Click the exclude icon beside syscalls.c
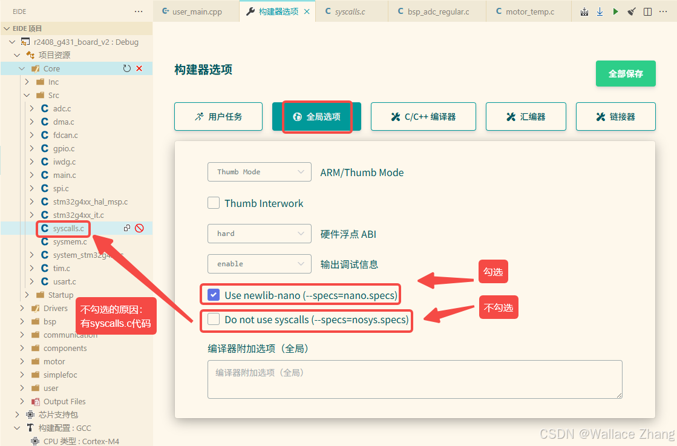 (139, 228)
